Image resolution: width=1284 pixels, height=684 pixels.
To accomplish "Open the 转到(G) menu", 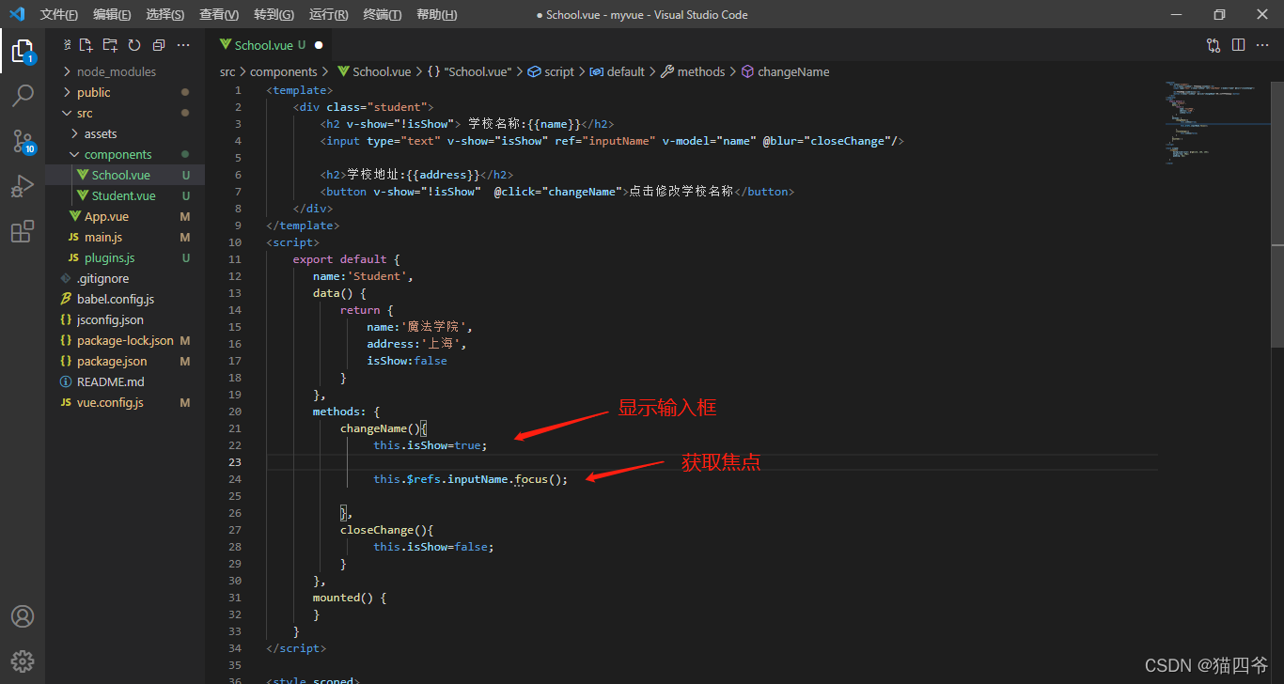I will [x=274, y=14].
